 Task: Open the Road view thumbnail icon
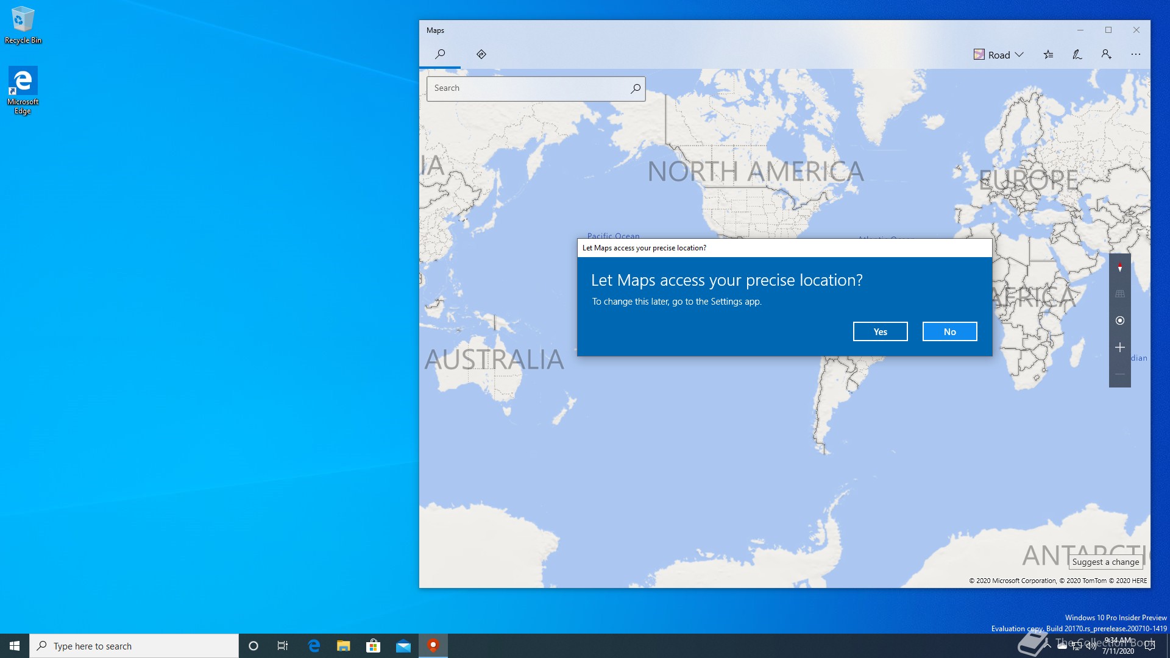(x=979, y=55)
